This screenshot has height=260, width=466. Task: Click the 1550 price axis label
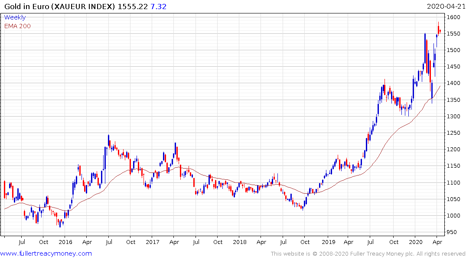(x=453, y=34)
